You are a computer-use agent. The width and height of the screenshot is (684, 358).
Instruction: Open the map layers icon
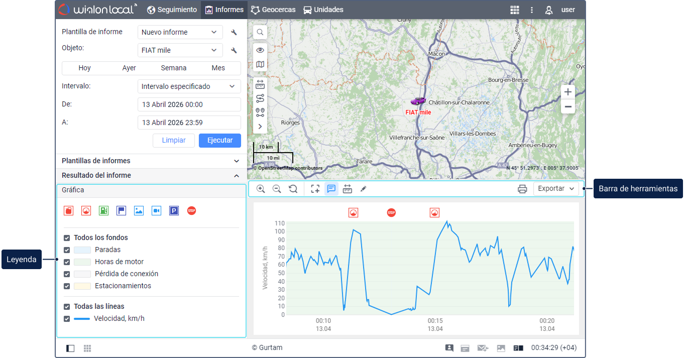click(x=260, y=64)
